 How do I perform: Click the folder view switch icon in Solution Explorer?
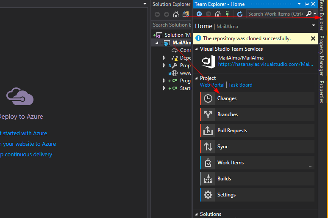coord(186,14)
